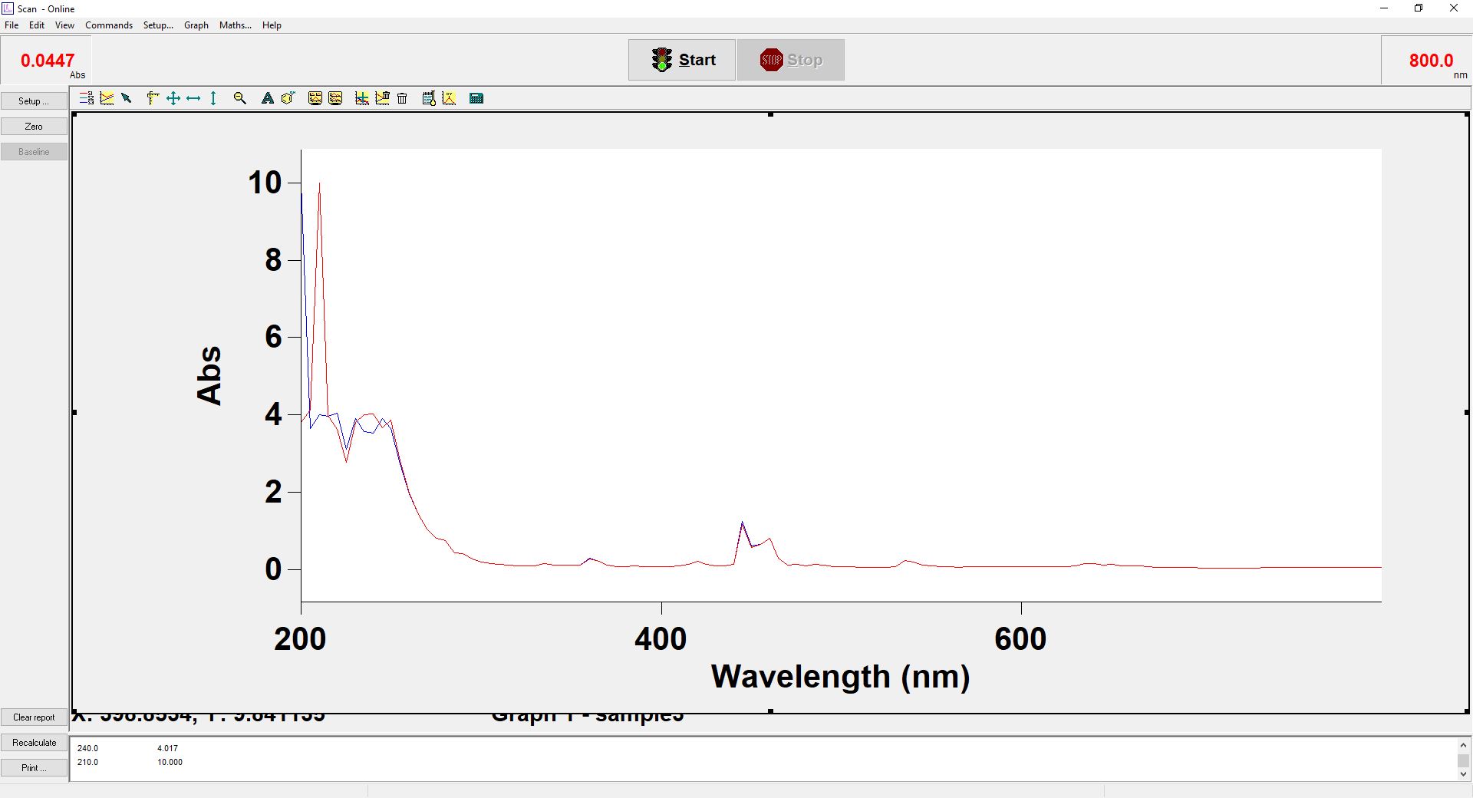Select the arrow selection tool
1473x798 pixels.
click(x=127, y=98)
